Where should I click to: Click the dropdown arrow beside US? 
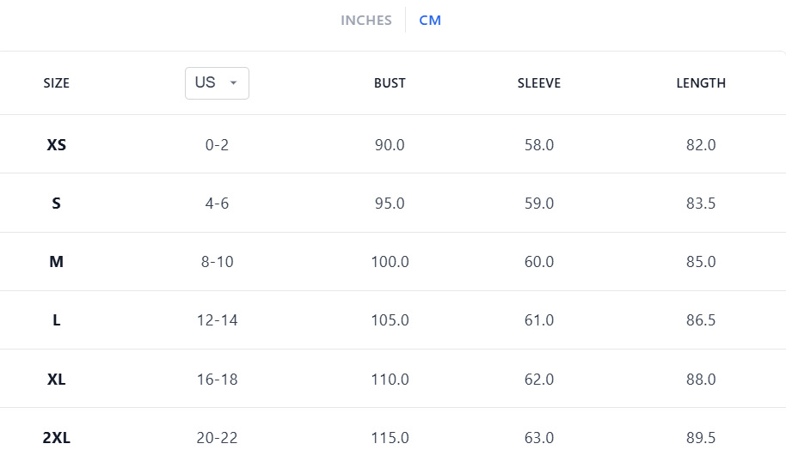(233, 83)
